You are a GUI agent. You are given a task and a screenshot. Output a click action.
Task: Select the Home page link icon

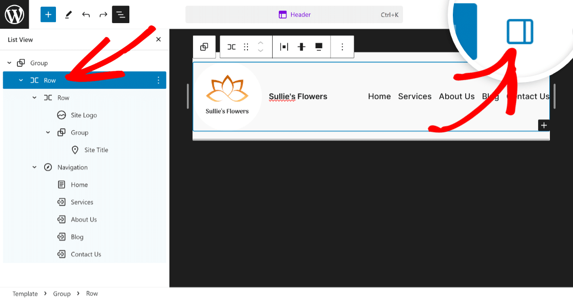pos(62,185)
